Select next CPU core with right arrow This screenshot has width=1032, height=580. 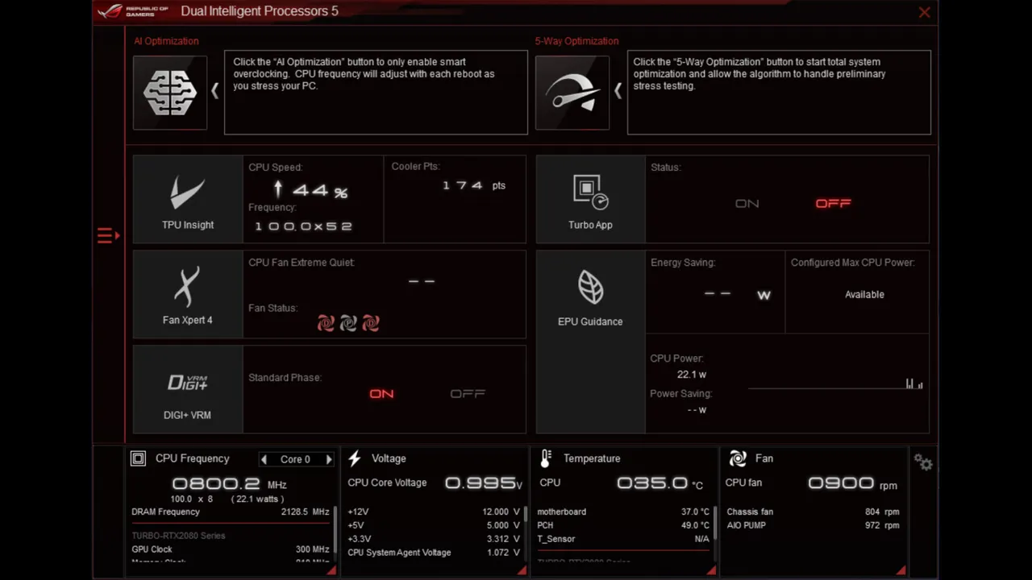pos(329,459)
